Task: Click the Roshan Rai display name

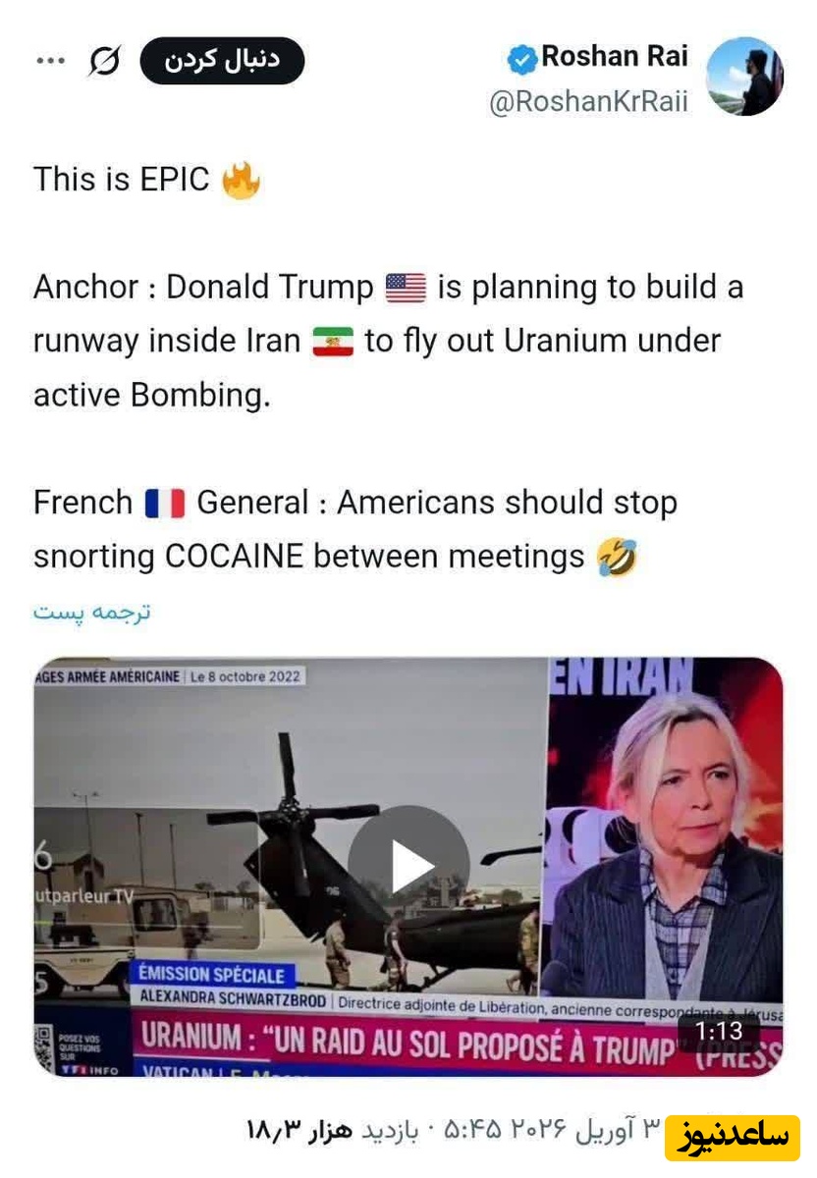Action: [x=616, y=57]
